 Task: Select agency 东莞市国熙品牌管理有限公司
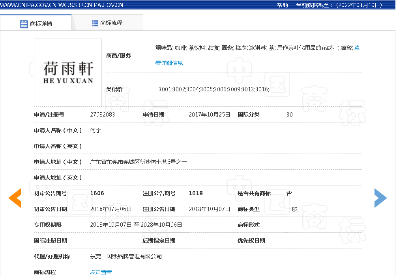(126, 256)
